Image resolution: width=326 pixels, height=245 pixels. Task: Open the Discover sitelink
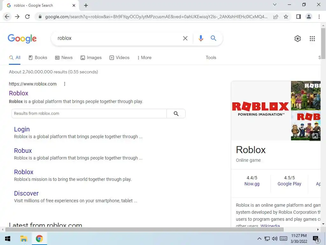click(x=26, y=193)
